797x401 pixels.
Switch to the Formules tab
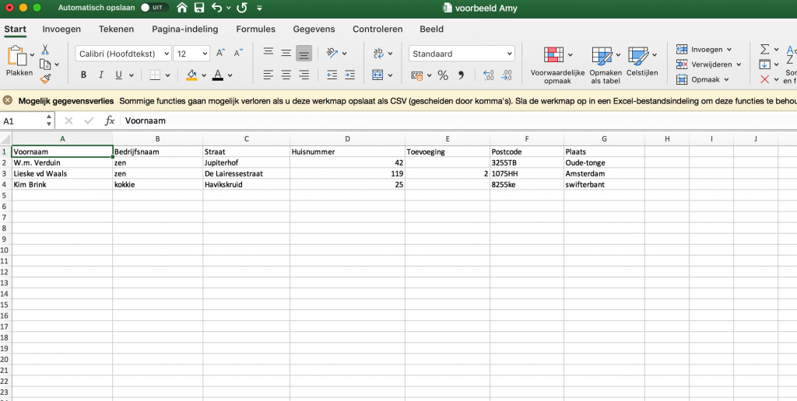pyautogui.click(x=255, y=30)
